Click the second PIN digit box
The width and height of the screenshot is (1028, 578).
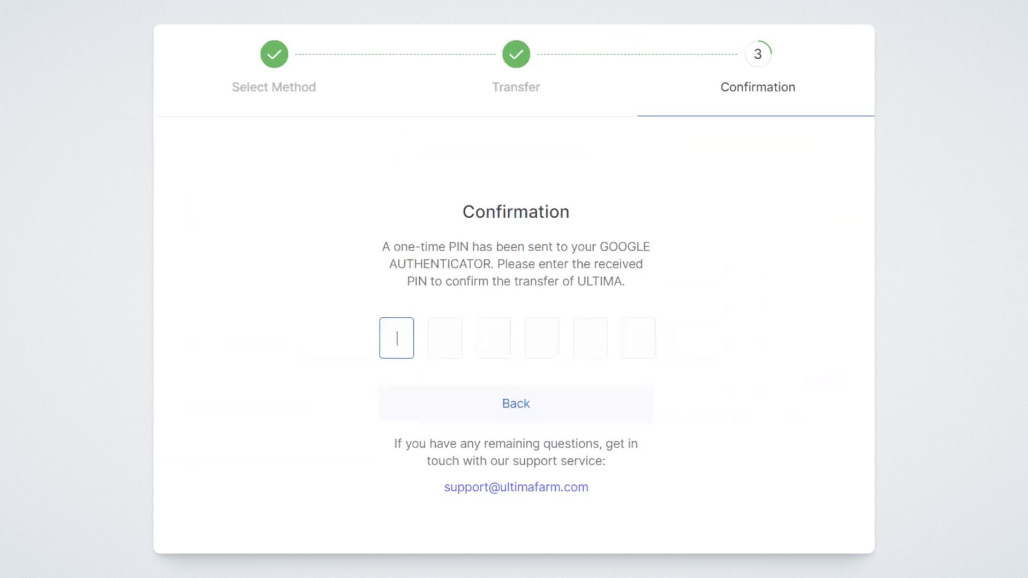pyautogui.click(x=445, y=338)
